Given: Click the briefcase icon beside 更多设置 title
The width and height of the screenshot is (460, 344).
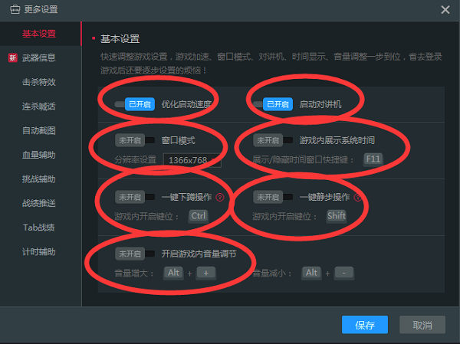Looking at the screenshot, I should (x=15, y=9).
